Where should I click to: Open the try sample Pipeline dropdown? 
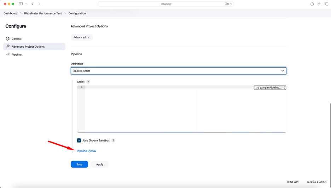(x=270, y=88)
